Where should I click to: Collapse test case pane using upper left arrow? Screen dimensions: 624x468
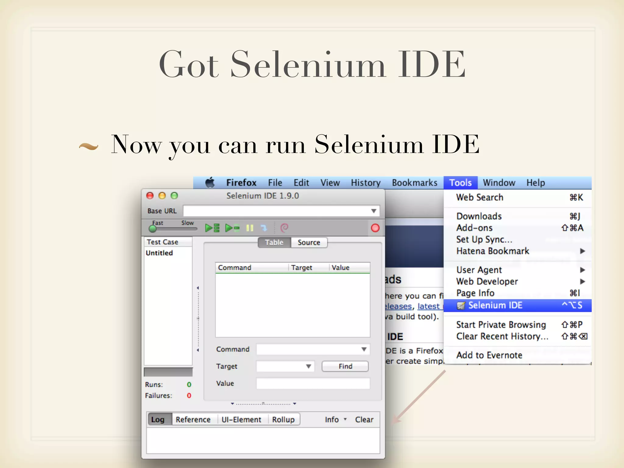[x=198, y=288]
